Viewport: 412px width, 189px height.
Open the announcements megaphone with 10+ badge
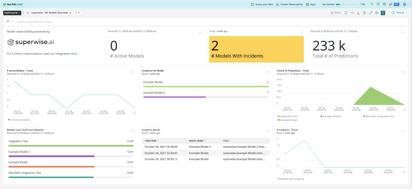[x=394, y=4]
